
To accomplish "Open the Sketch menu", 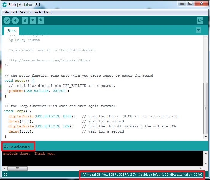I will tap(25, 12).
